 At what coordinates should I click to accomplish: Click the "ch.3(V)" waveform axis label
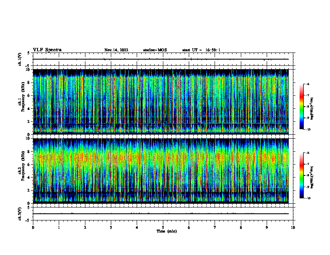[x=20, y=214]
